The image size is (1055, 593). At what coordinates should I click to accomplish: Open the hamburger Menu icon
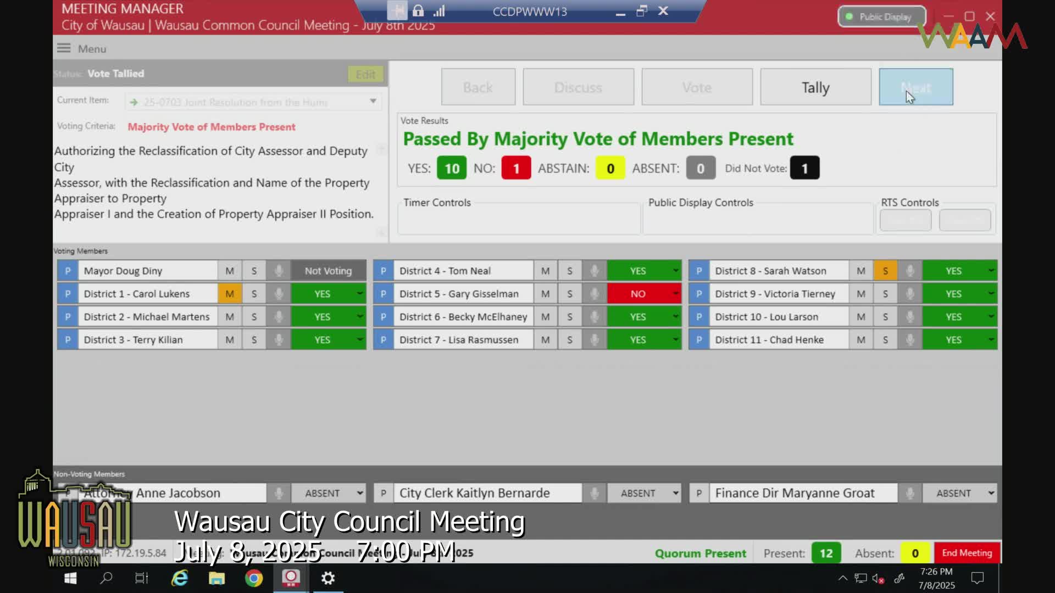coord(64,48)
